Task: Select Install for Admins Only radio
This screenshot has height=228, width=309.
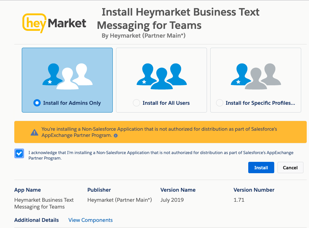Action: 37,103
